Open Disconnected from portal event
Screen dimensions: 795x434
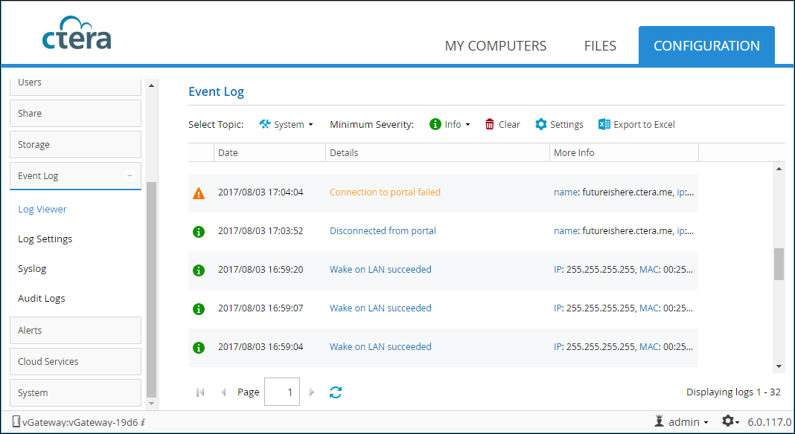pyautogui.click(x=383, y=231)
